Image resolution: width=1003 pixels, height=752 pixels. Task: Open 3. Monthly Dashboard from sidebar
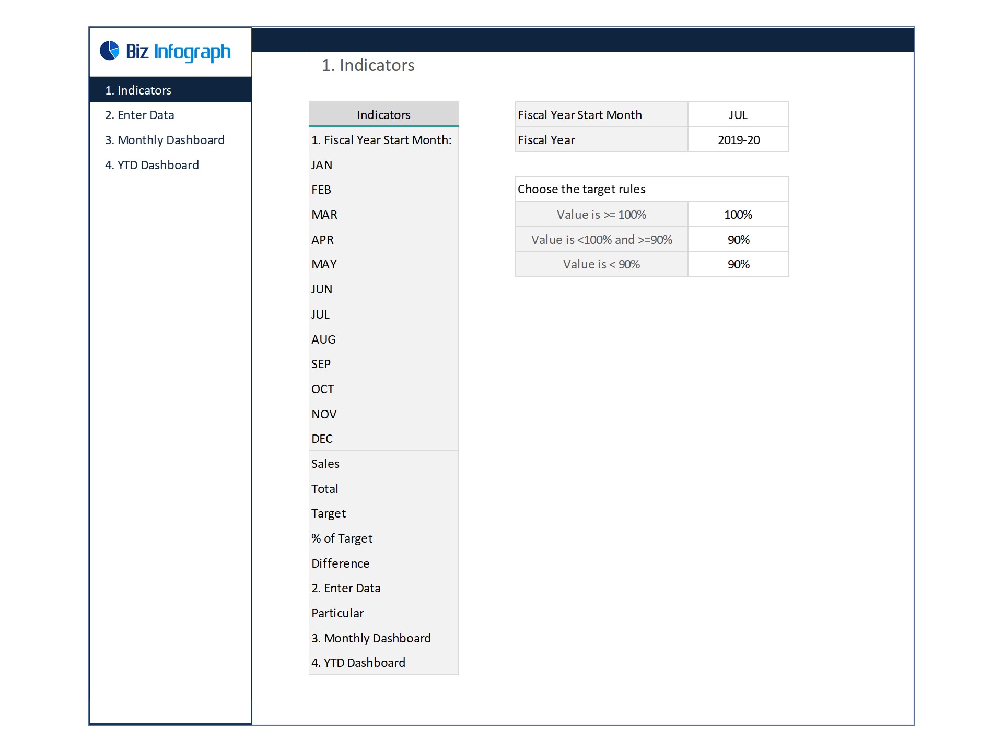(x=170, y=140)
